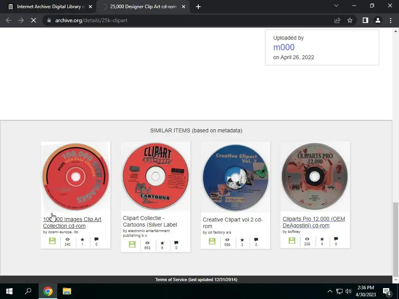Click favorites star on Creative Clipart card

point(242,240)
